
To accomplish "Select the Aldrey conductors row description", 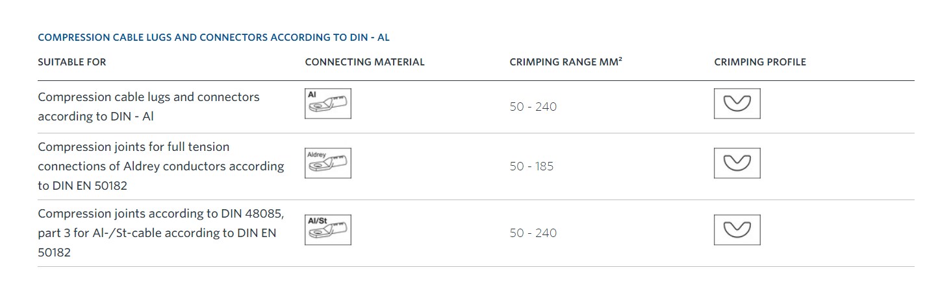I will [161, 166].
